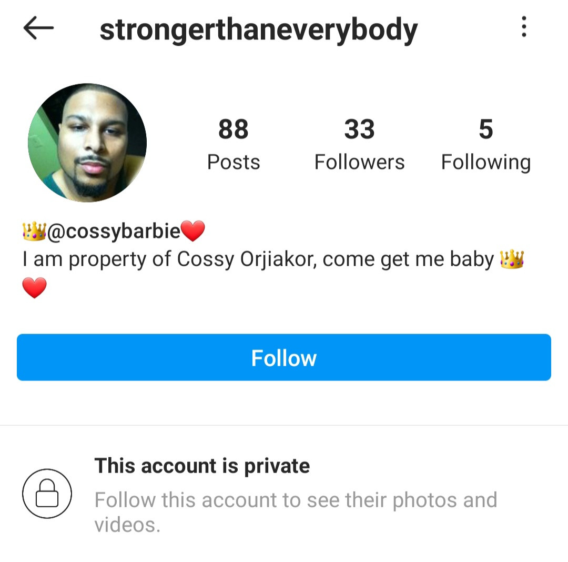Screen dimensions: 568x562
Task: Open the three-dot options menu
Action: pyautogui.click(x=524, y=27)
